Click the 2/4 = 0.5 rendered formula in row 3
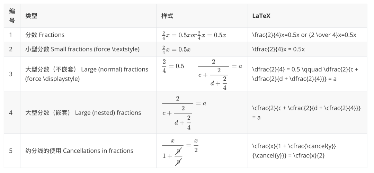The image size is (374, 173). [173, 66]
